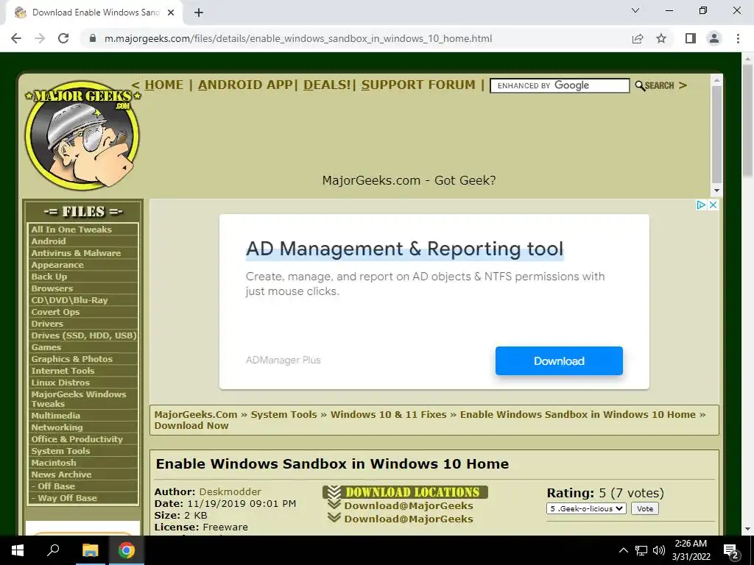754x565 pixels.
Task: Click the blue ad Download button
Action: click(559, 360)
